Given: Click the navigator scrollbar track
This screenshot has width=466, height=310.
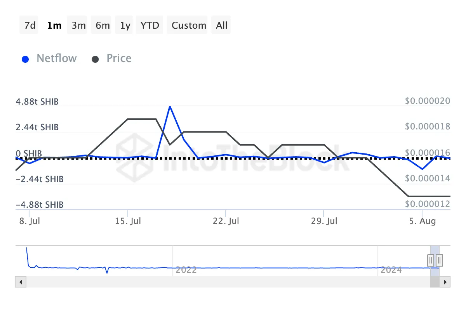Looking at the screenshot, I should click(233, 282).
